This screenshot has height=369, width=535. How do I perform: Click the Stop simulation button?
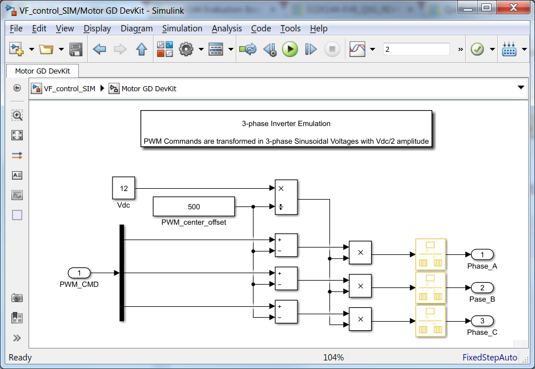point(332,50)
